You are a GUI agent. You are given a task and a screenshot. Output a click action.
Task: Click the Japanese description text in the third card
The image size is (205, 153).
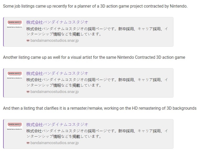point(97,134)
